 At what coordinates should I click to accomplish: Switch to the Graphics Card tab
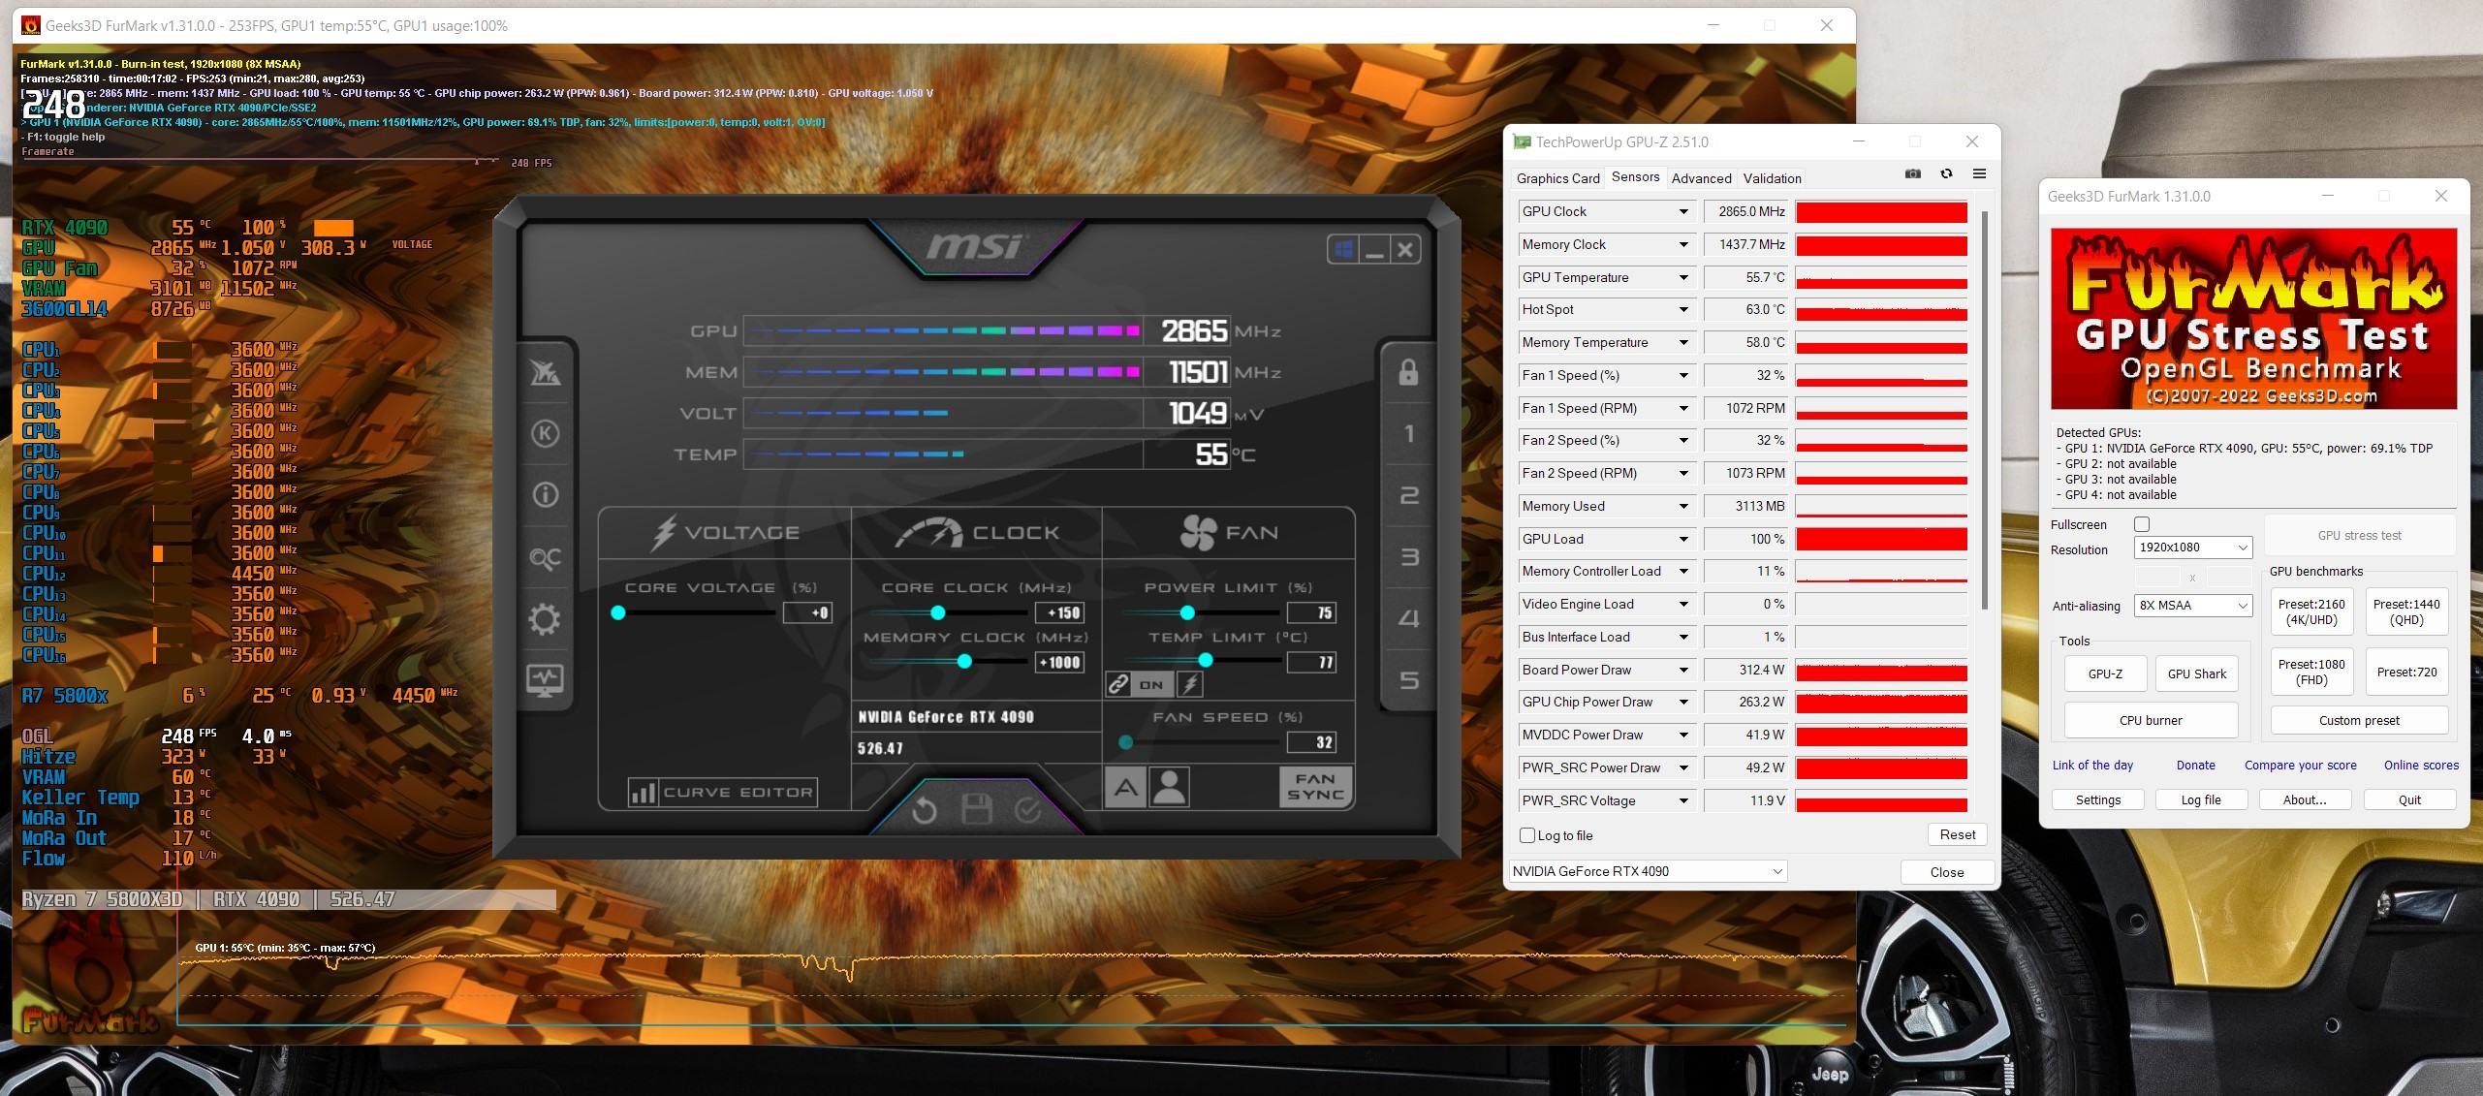[1557, 178]
